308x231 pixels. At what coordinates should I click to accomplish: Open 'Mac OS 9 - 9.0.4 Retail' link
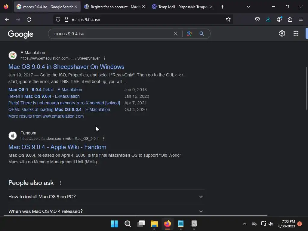tap(45, 90)
